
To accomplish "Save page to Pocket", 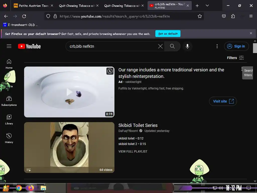I will pos(224,16).
